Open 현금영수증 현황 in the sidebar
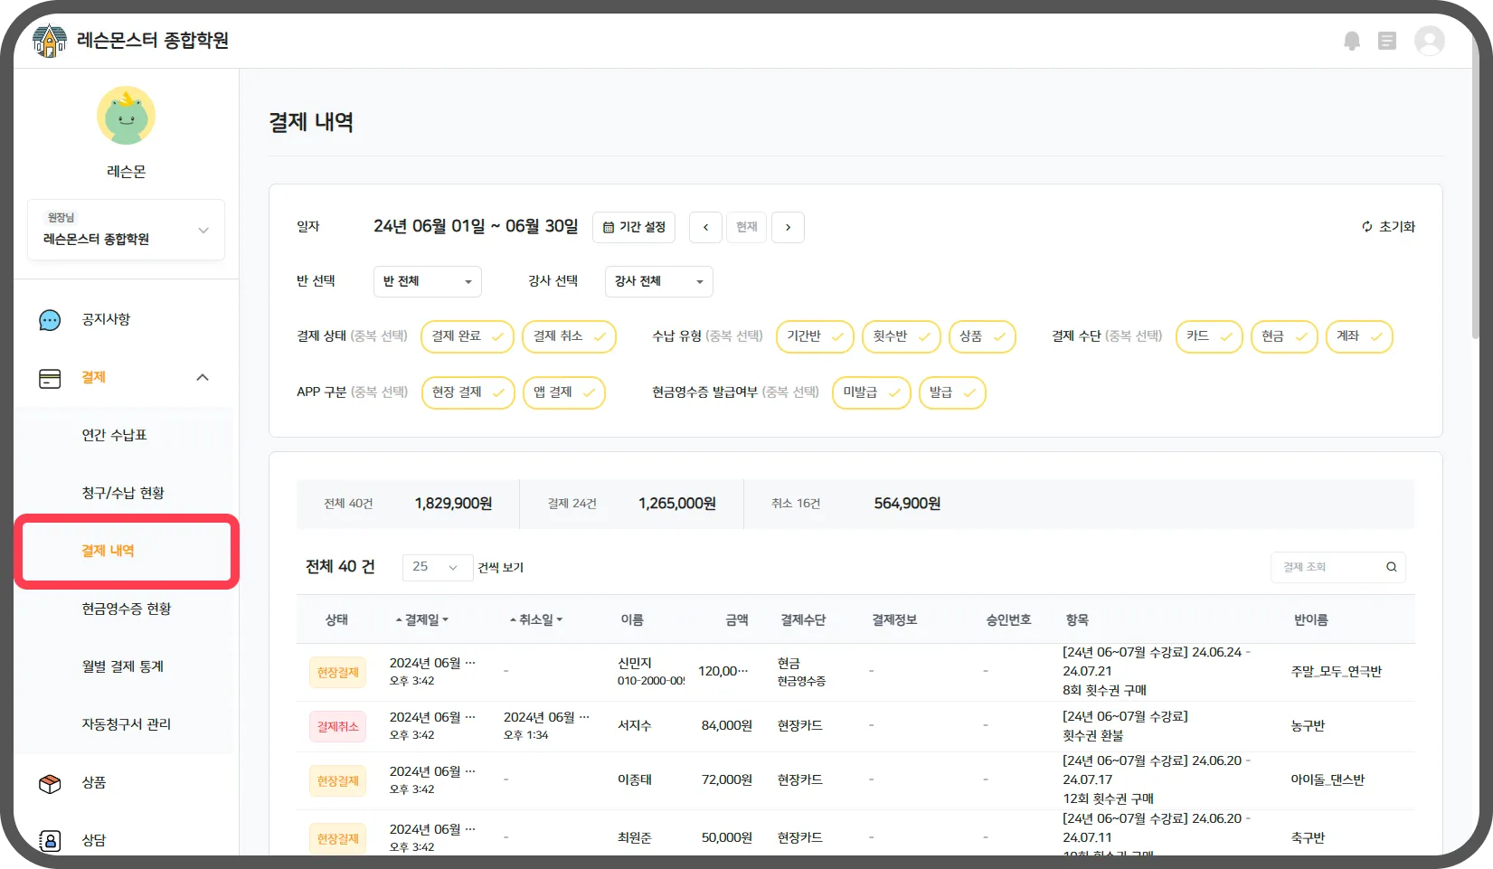The image size is (1493, 869). pyautogui.click(x=127, y=609)
